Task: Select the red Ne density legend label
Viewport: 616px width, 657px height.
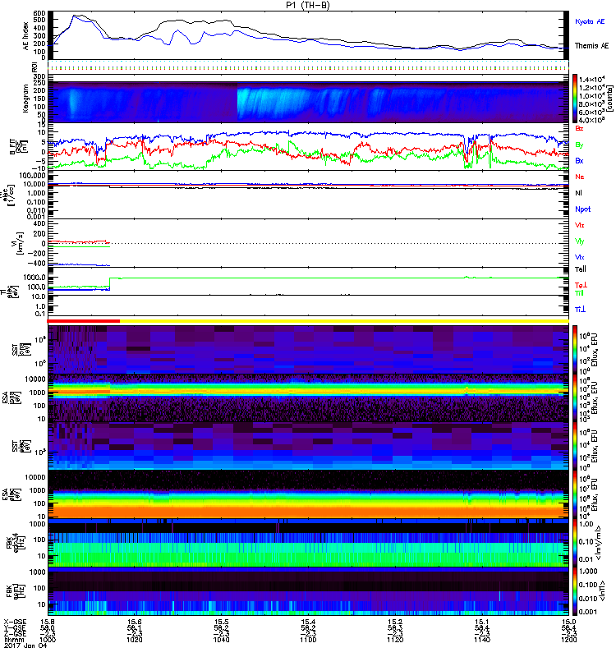Action: click(x=580, y=177)
